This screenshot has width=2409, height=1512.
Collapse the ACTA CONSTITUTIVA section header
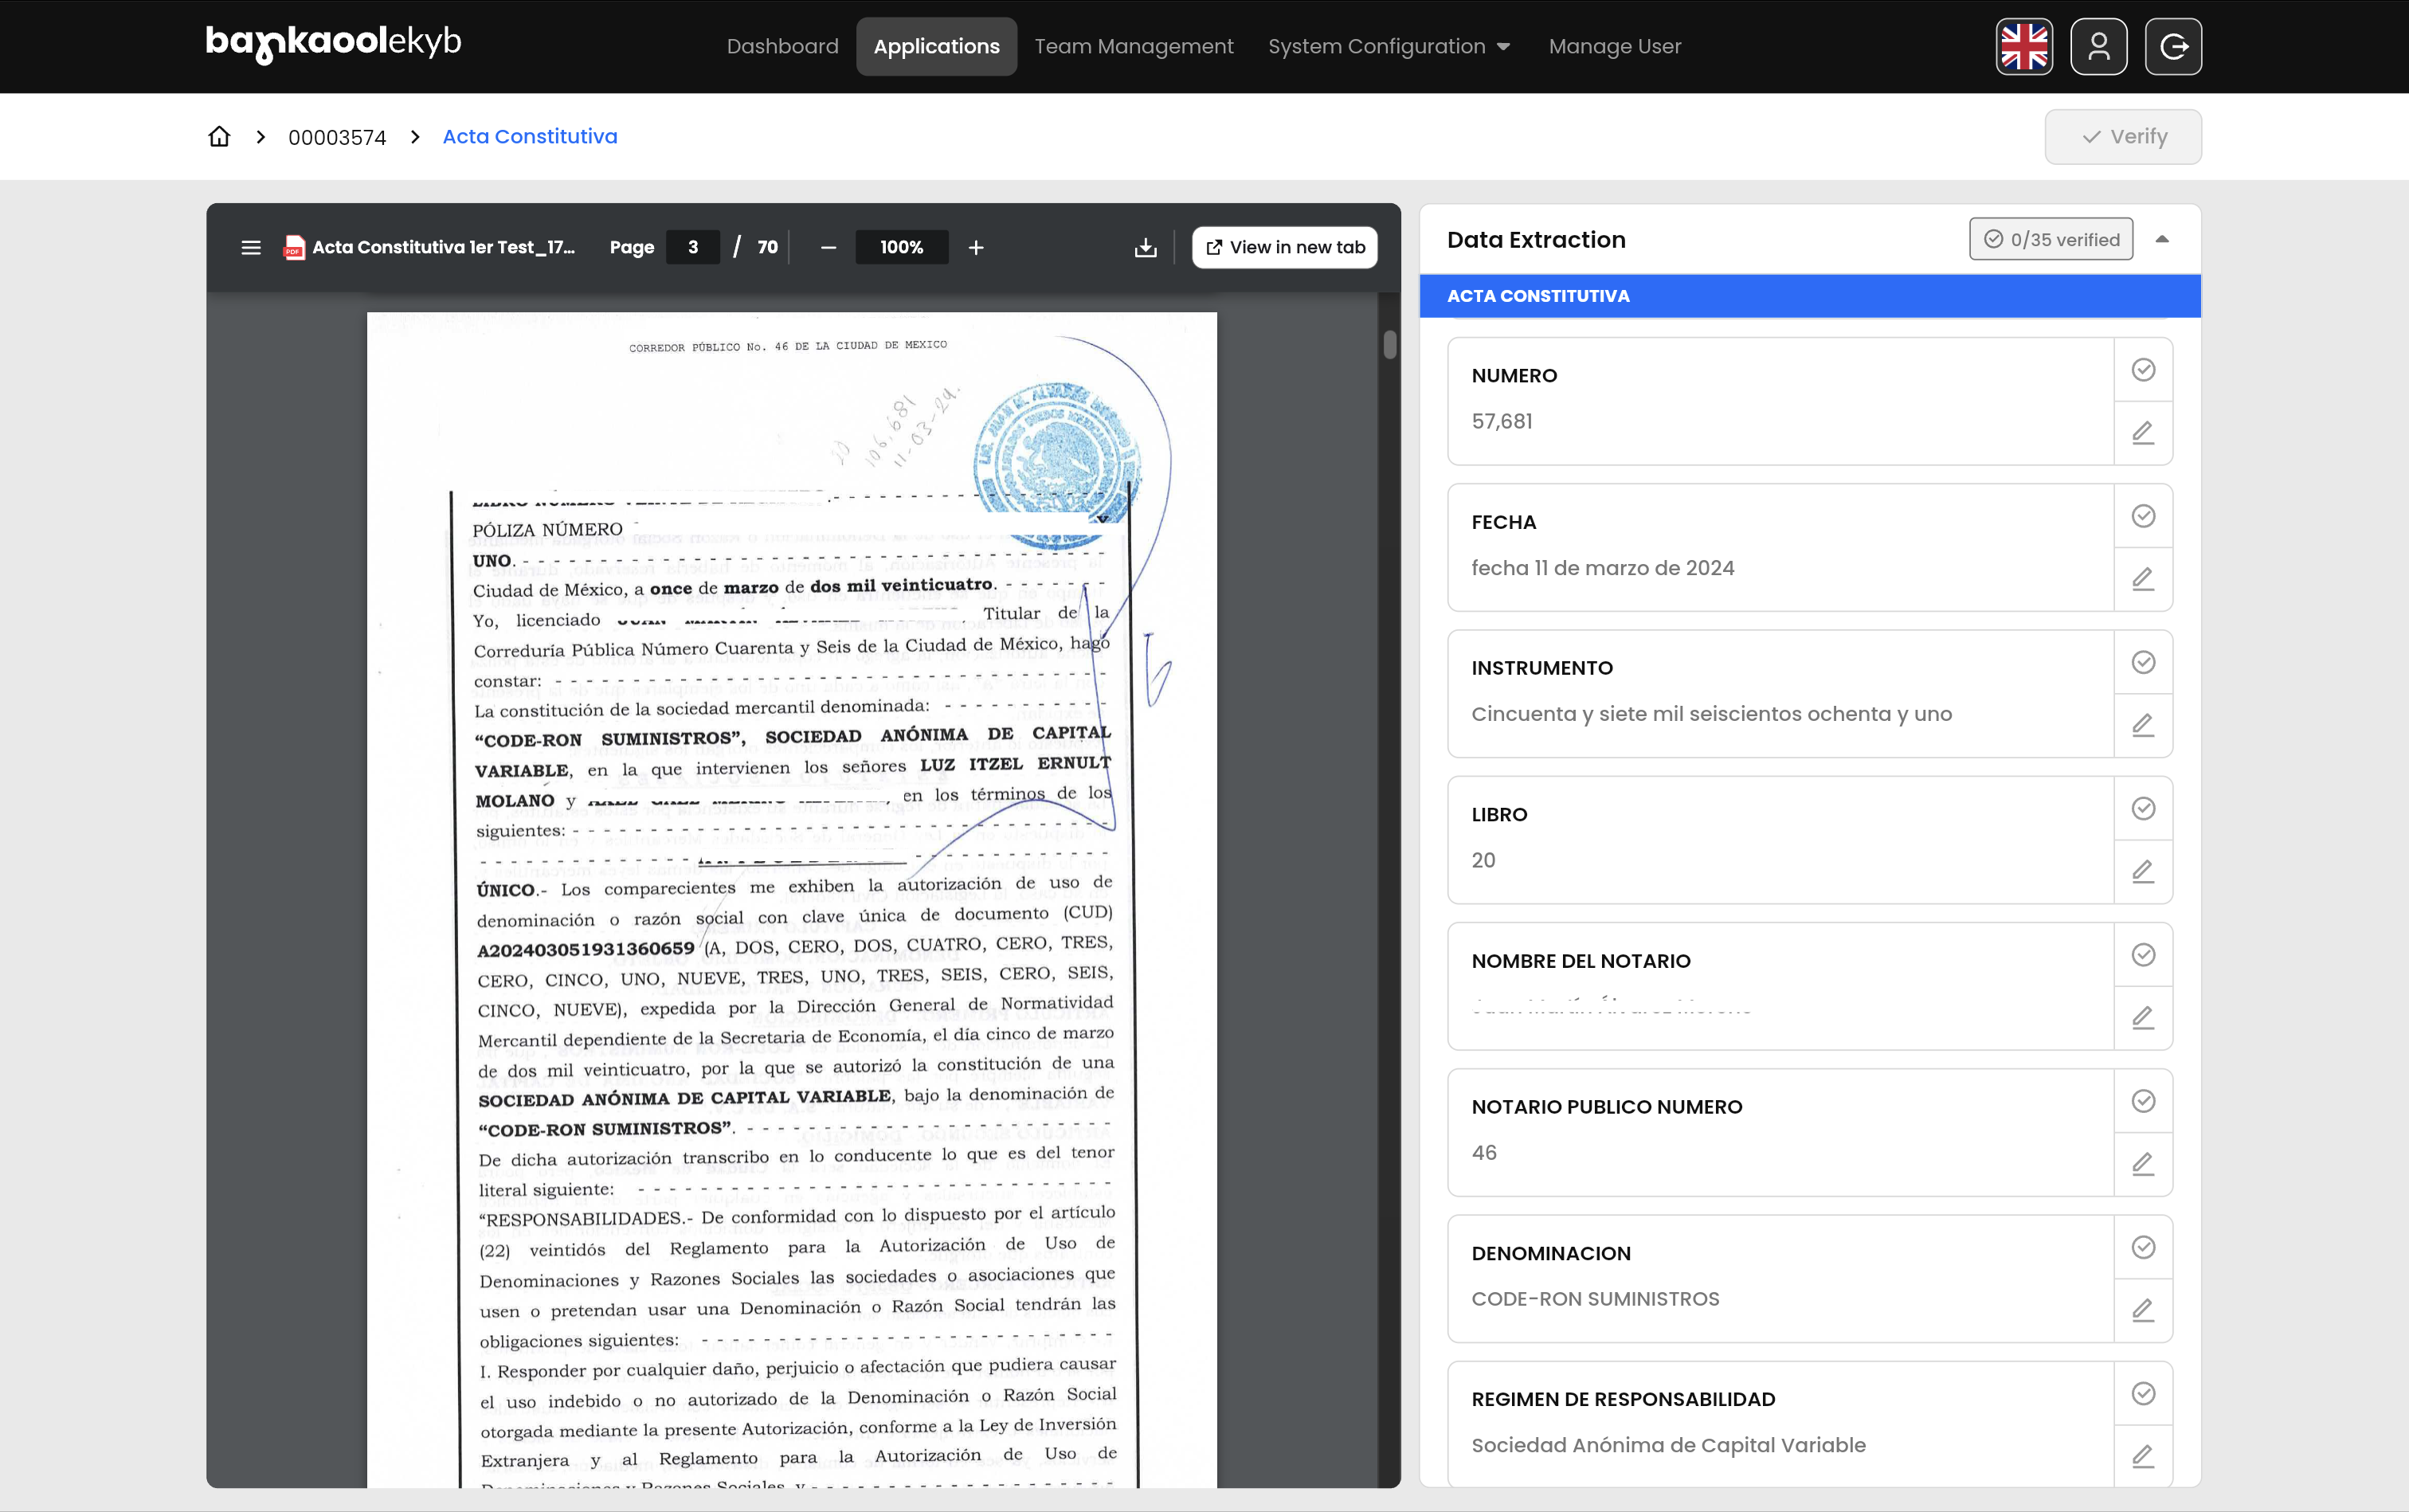point(1810,296)
